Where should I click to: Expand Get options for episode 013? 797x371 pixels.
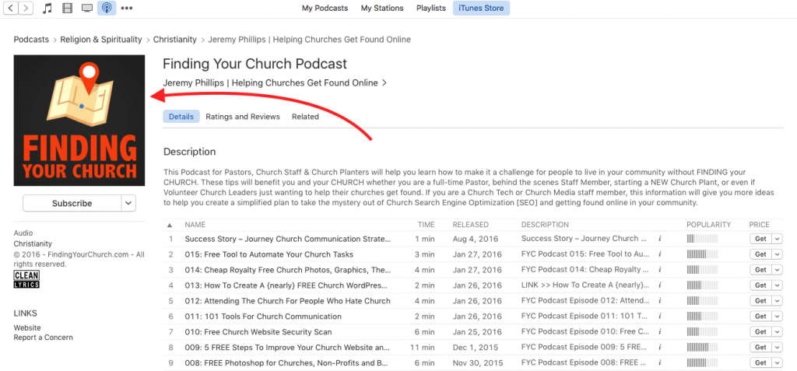(778, 285)
